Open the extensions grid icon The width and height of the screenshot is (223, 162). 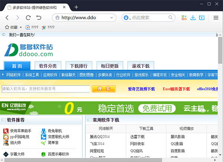click(184, 17)
